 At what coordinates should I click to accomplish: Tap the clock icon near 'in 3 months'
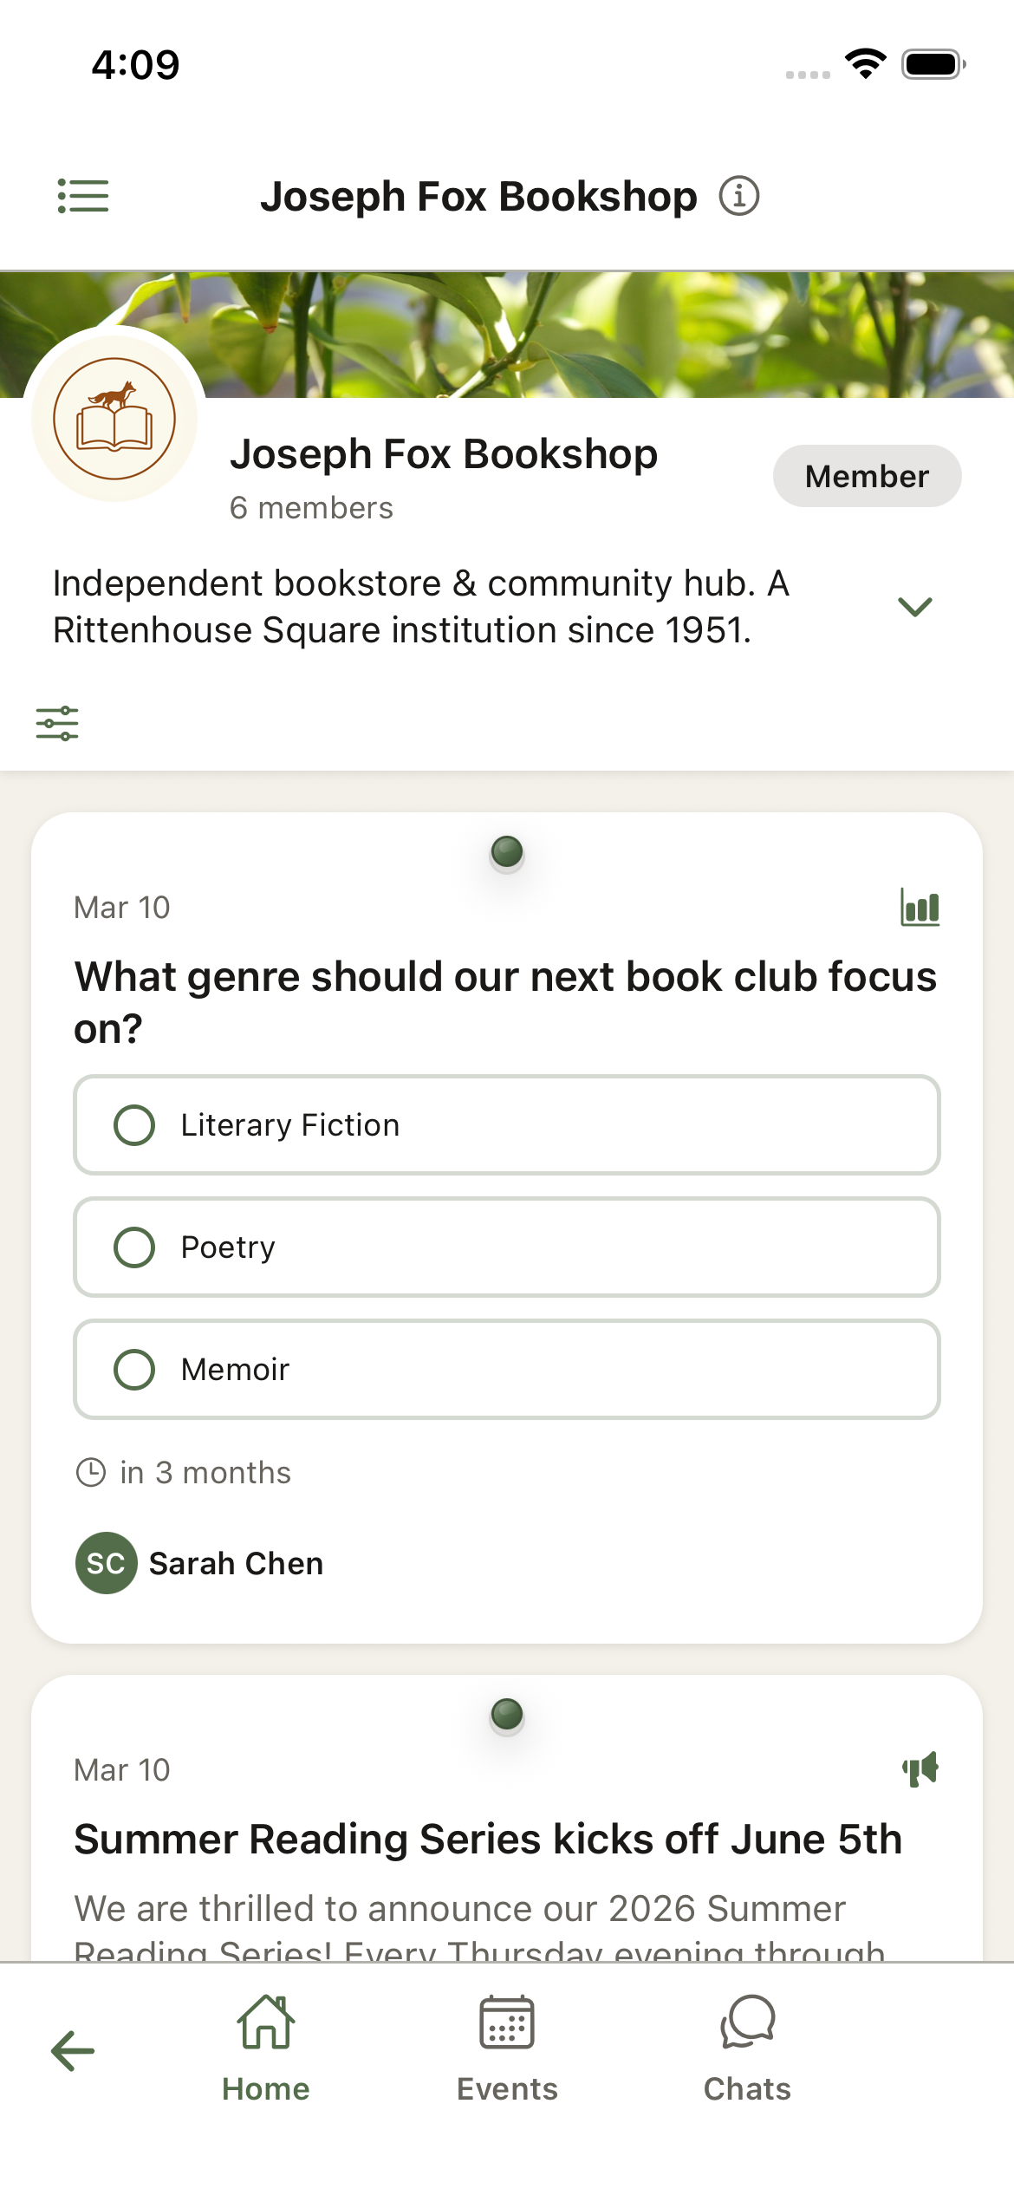pyautogui.click(x=91, y=1472)
